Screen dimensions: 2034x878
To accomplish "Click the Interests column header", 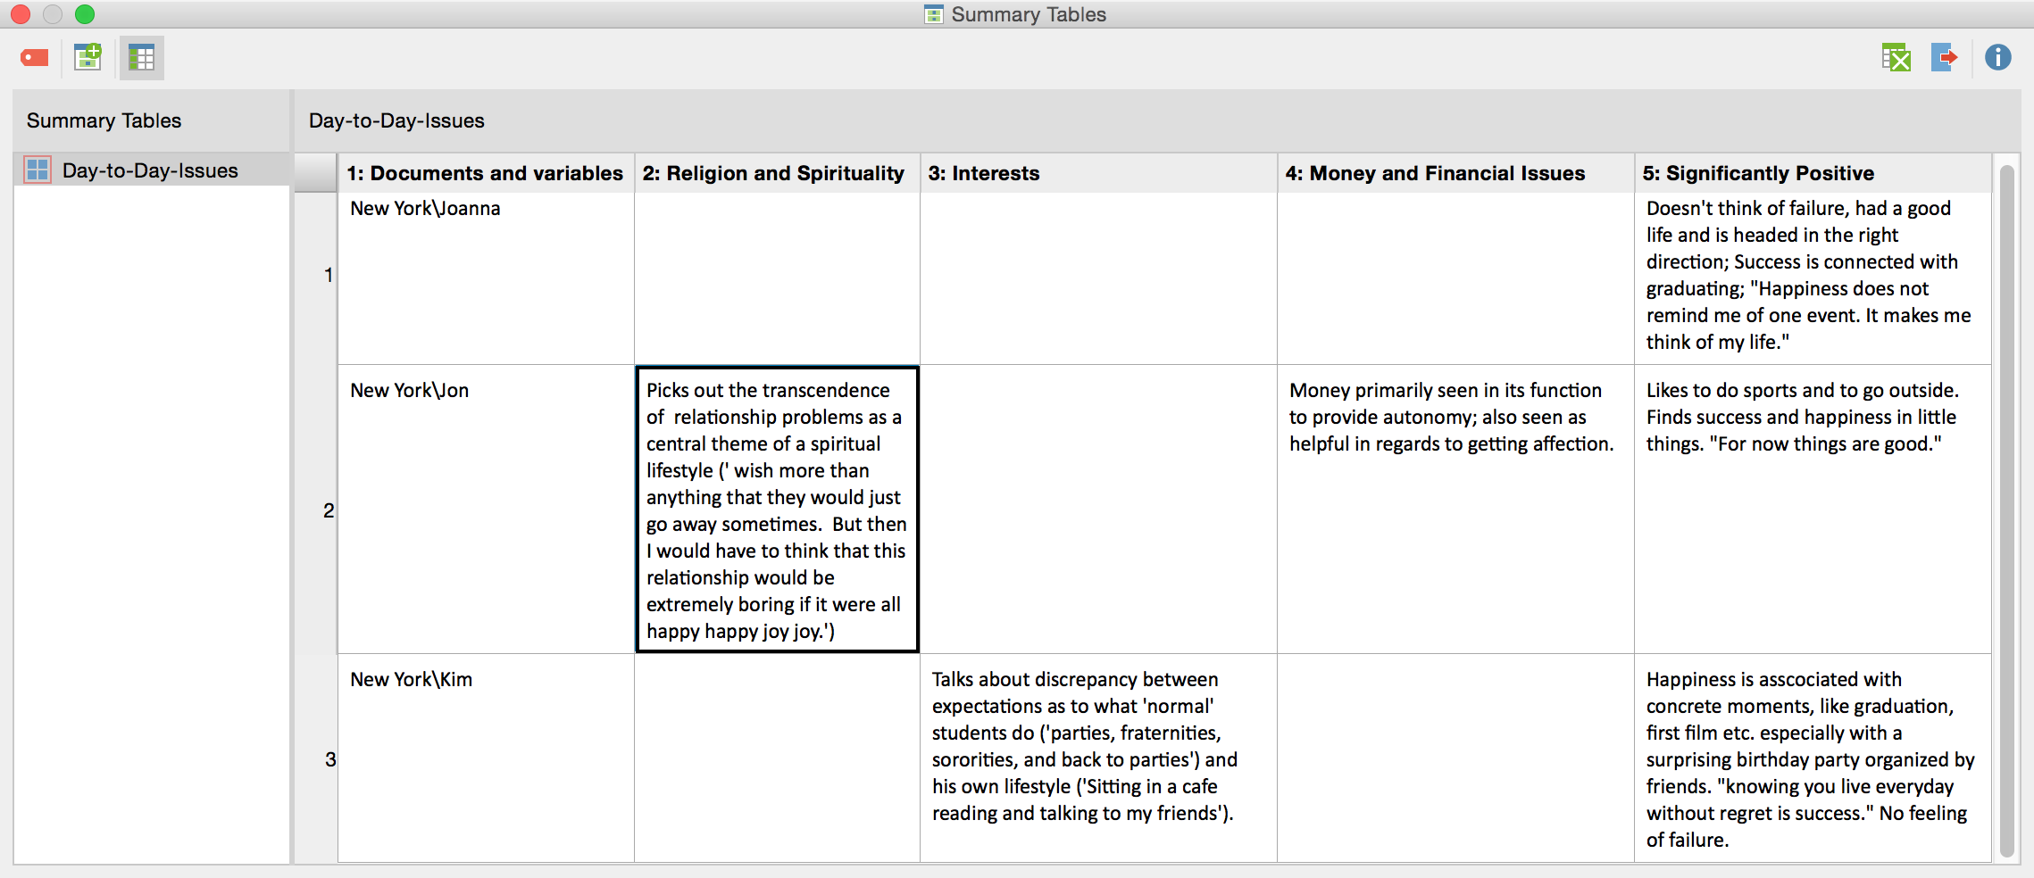I will (1098, 173).
